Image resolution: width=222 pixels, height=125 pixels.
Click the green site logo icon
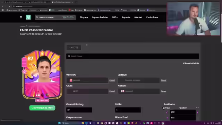[x=28, y=17]
